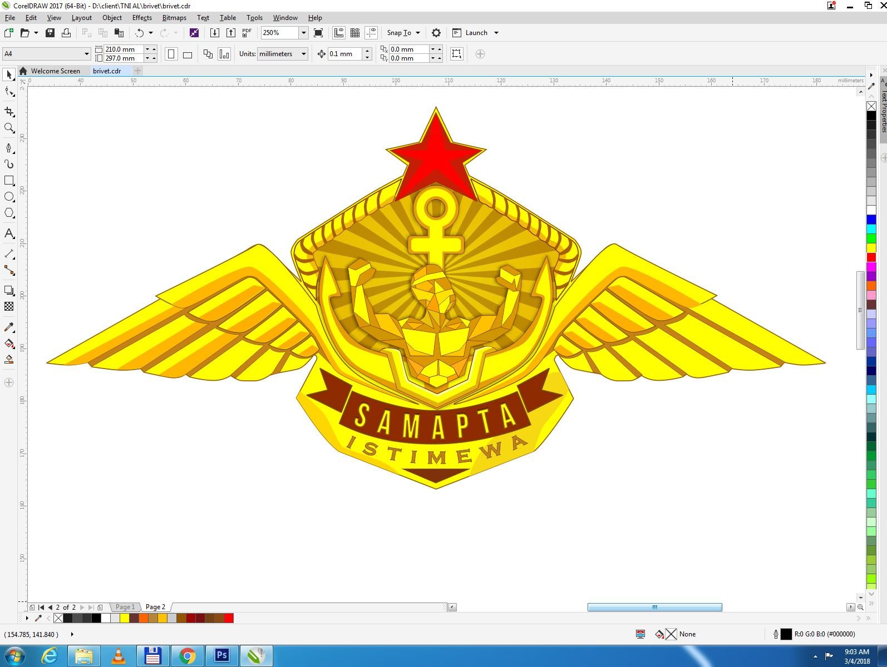Select the Ellipse tool

(x=9, y=197)
